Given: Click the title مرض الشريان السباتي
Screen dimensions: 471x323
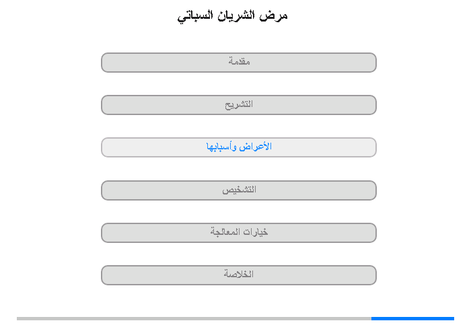Looking at the screenshot, I should [233, 15].
